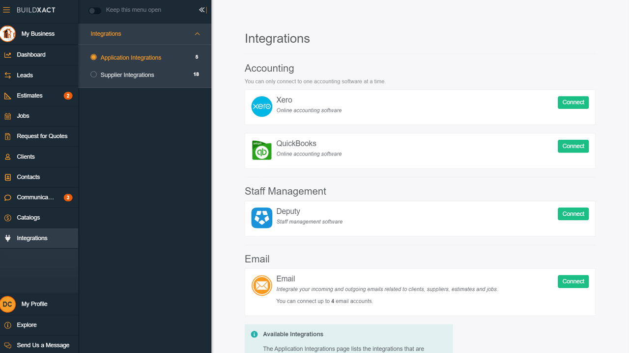
Task: Click the Staff Management heading
Action: pyautogui.click(x=286, y=191)
